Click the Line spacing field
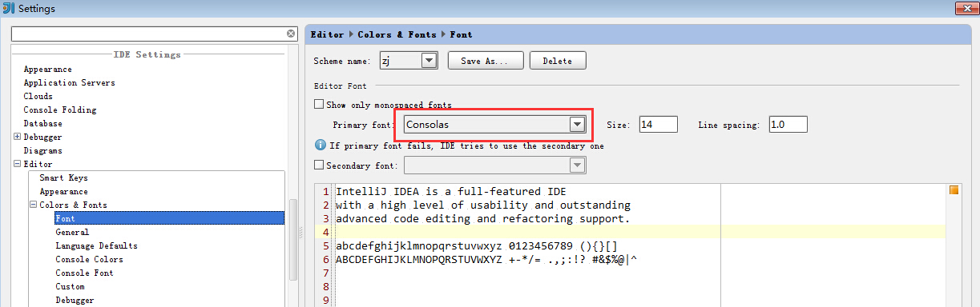Screen dimensions: 980x307 tap(788, 124)
